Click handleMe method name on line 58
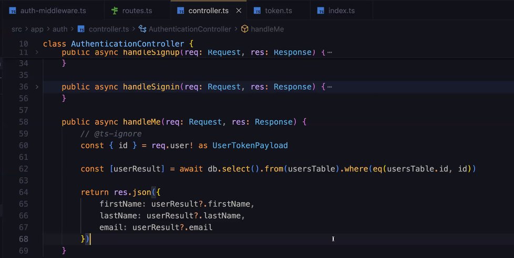Viewport: 514px width, 258px height. (x=141, y=122)
